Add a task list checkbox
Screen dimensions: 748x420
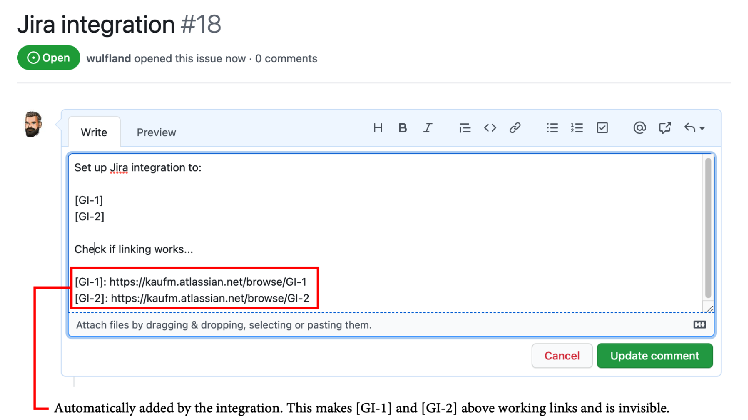click(602, 128)
